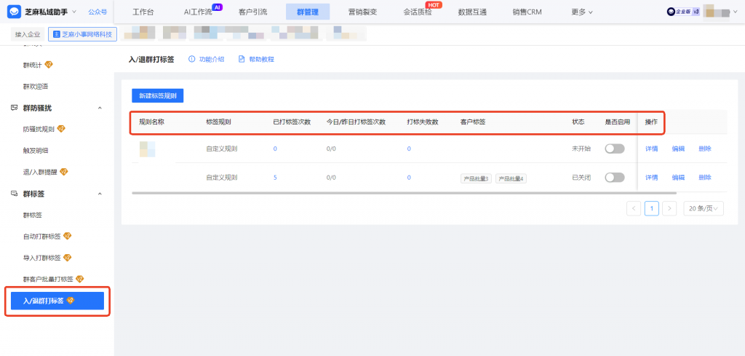The height and width of the screenshot is (356, 745).
Task: Go to the next page arrow
Action: click(669, 208)
